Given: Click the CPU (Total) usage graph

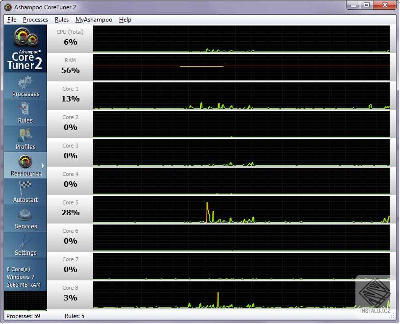Looking at the screenshot, I should (x=241, y=39).
